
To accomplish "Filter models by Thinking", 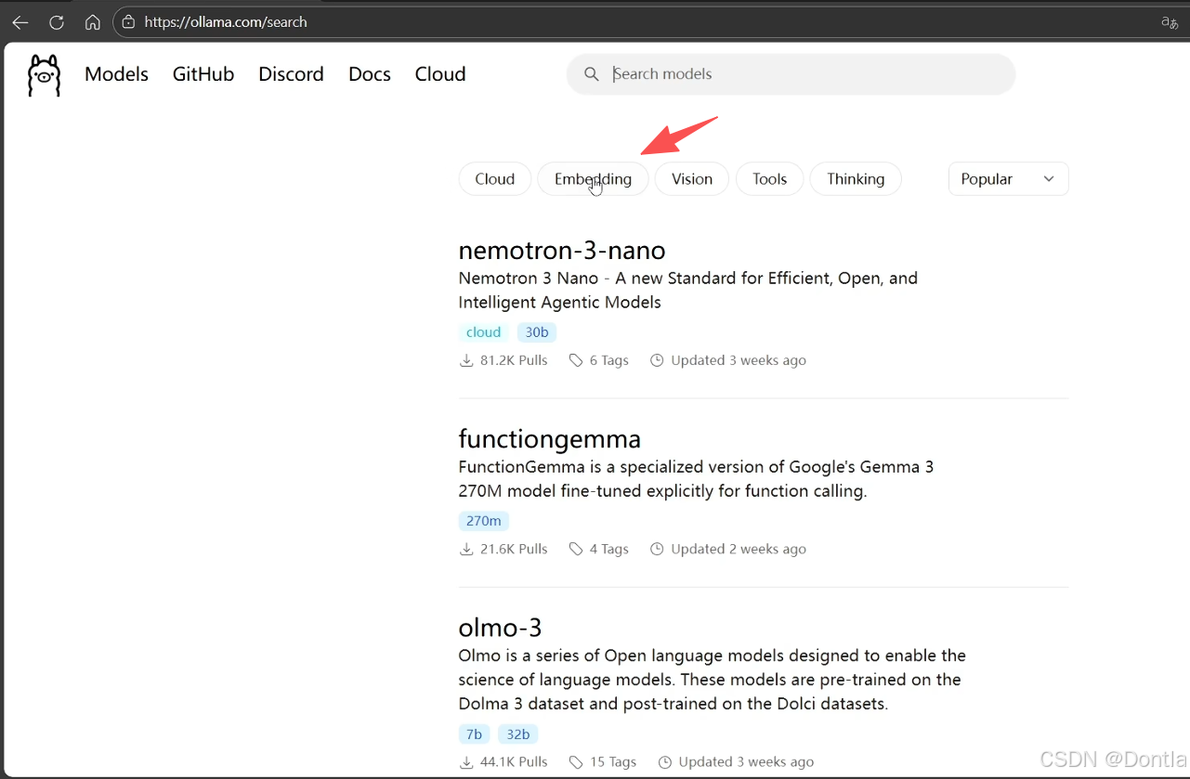I will tap(856, 179).
